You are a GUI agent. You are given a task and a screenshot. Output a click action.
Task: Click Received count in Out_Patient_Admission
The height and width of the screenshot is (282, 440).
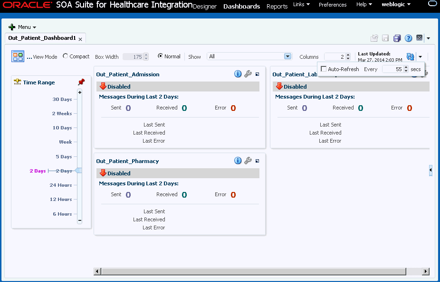click(184, 108)
